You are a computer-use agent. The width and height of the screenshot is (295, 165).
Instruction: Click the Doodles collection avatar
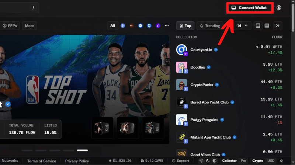[182, 67]
